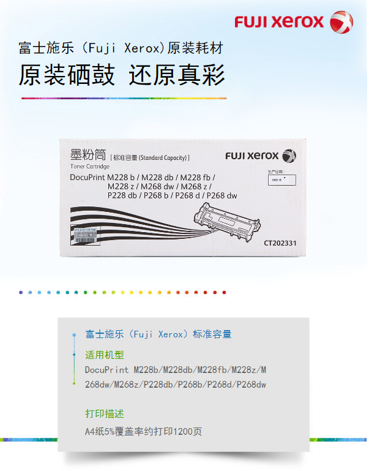The height and width of the screenshot is (471, 369).
Task: Click the black Fuji Xerox logo on box
Action: click(261, 156)
